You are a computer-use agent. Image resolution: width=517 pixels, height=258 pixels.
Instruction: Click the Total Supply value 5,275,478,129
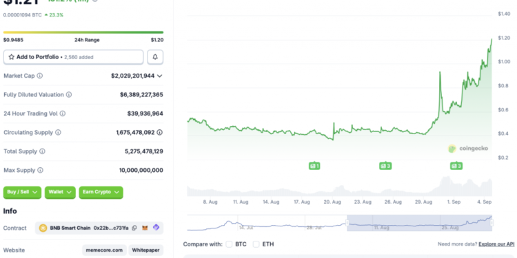[144, 151]
